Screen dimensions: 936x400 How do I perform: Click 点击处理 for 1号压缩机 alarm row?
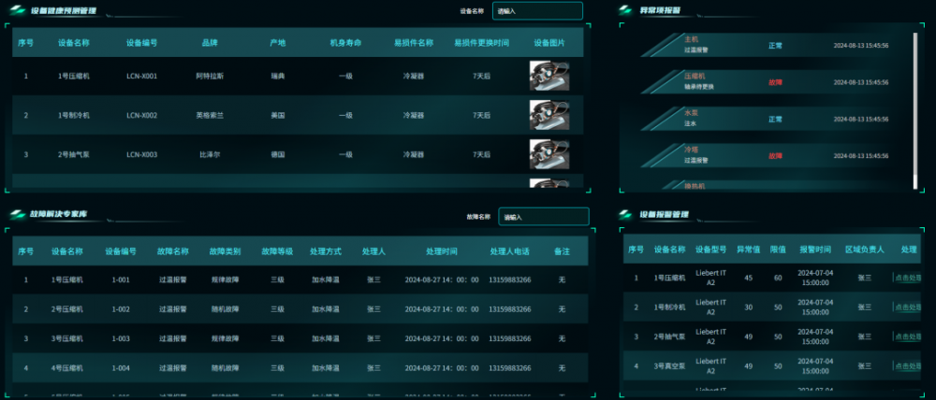point(907,278)
